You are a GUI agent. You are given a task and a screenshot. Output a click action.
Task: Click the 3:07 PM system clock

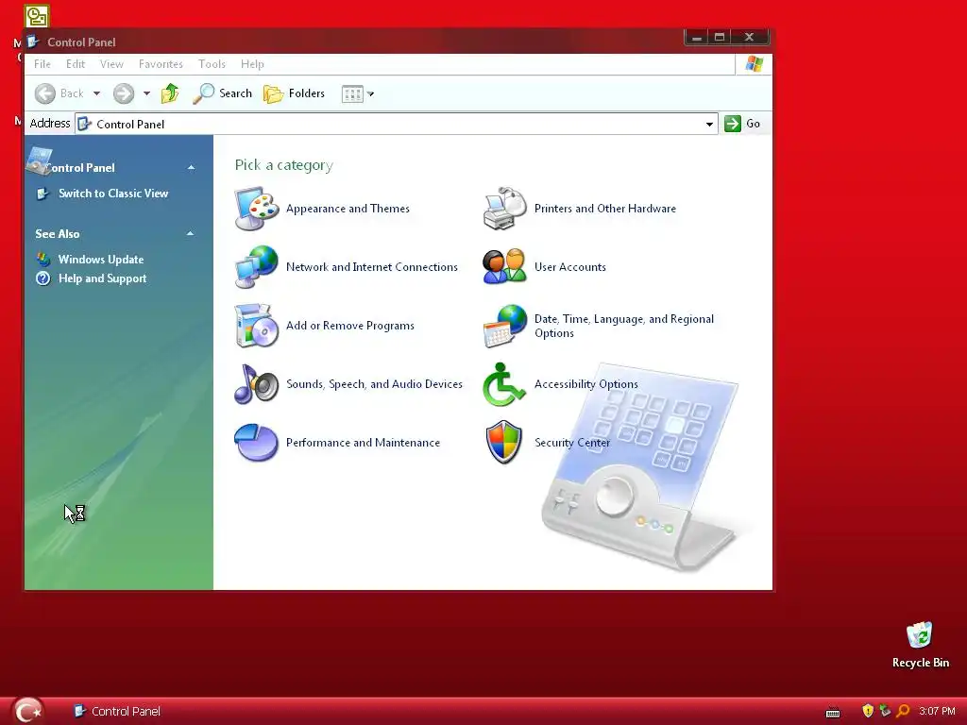click(x=937, y=712)
